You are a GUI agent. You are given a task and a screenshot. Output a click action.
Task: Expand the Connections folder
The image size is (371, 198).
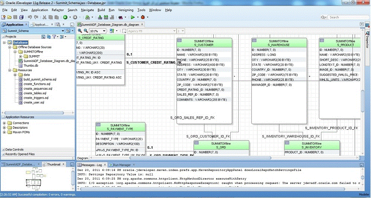tap(4, 123)
